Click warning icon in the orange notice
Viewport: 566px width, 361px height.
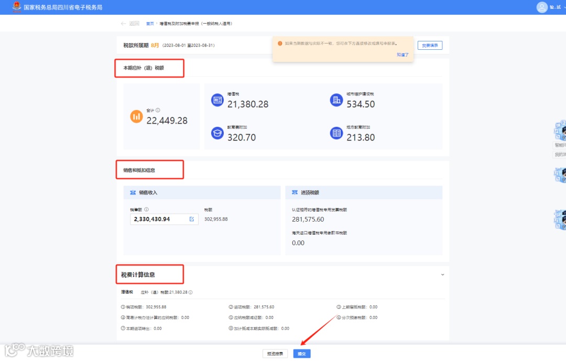280,43
